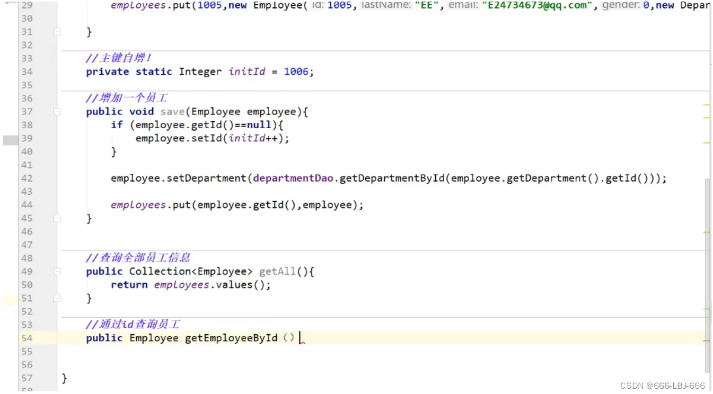
Task: Click the email string "E24734673@qq.com"
Action: tap(536, 5)
